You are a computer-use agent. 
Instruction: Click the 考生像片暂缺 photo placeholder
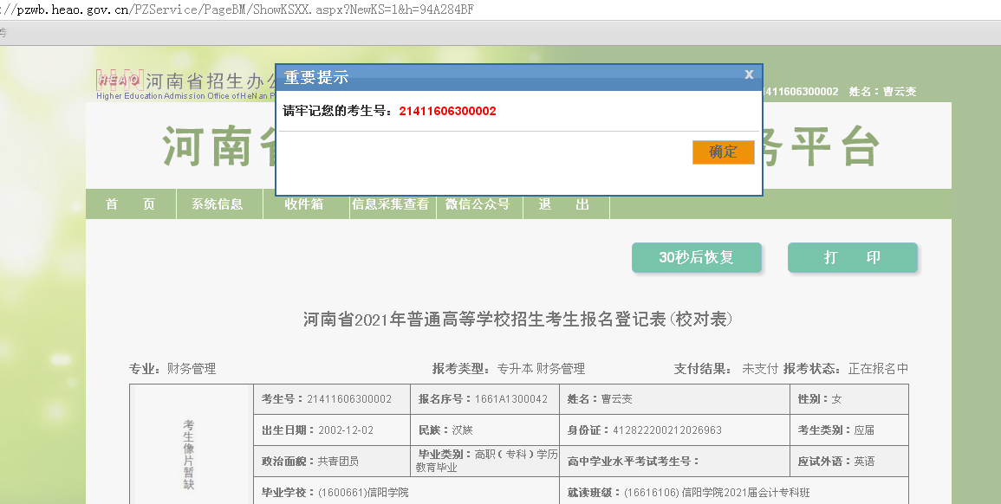click(x=189, y=455)
